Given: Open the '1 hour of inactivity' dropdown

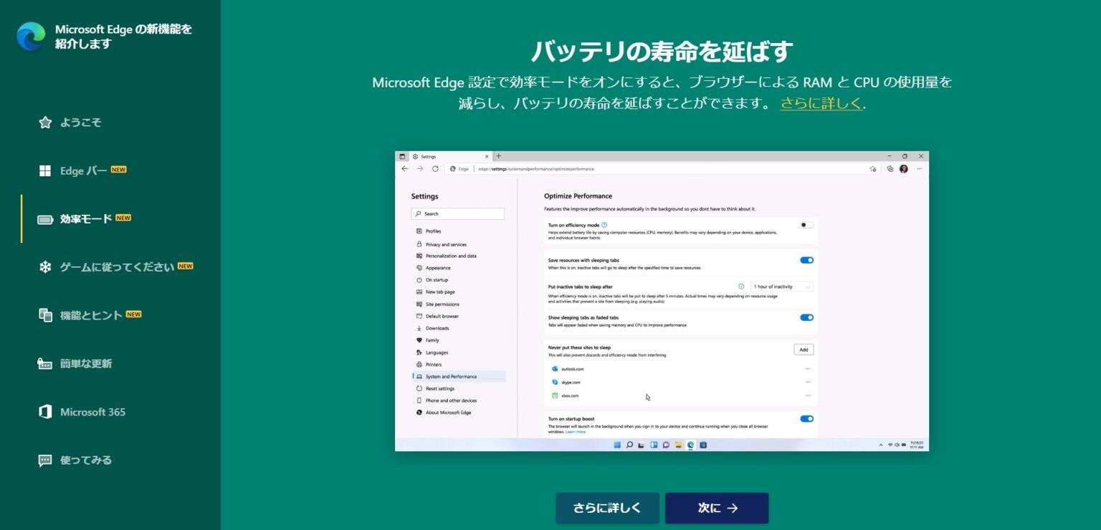Looking at the screenshot, I should coord(781,286).
